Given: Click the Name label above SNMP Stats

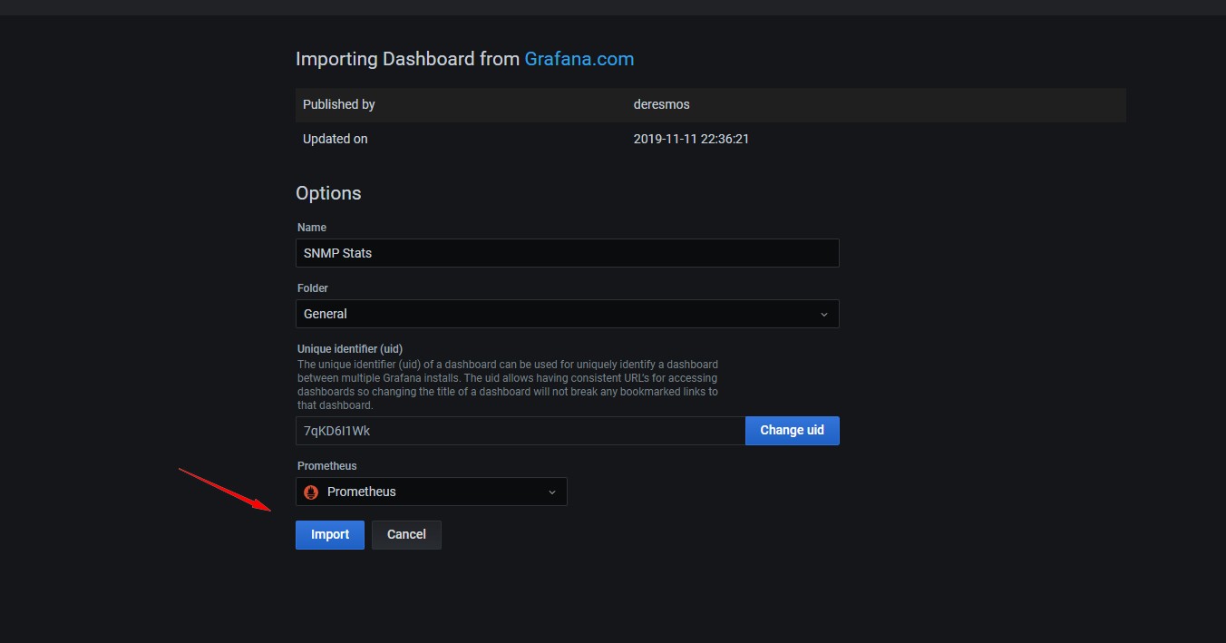Looking at the screenshot, I should tap(312, 228).
